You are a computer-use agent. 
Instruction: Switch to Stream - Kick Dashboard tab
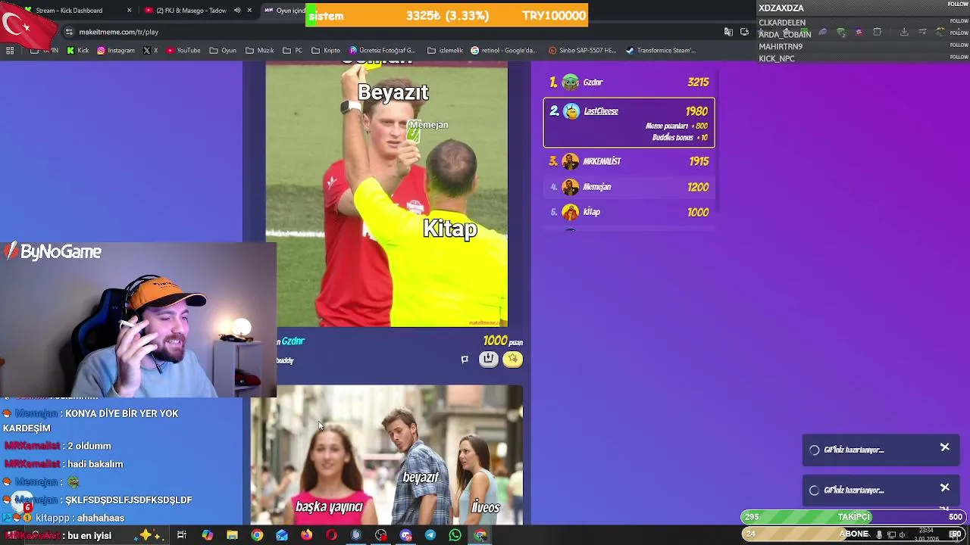(x=76, y=11)
